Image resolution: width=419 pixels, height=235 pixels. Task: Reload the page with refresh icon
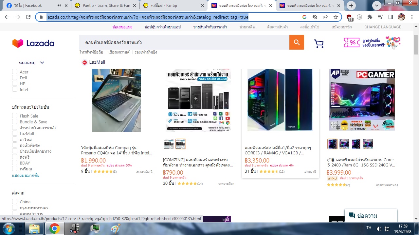click(x=28, y=17)
